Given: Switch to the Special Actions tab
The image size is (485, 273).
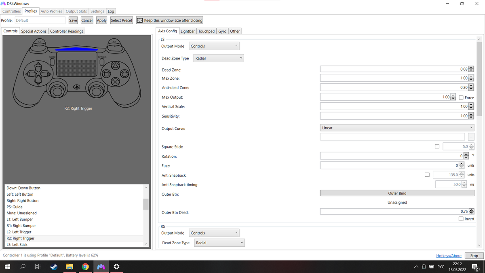Looking at the screenshot, I should pyautogui.click(x=34, y=31).
